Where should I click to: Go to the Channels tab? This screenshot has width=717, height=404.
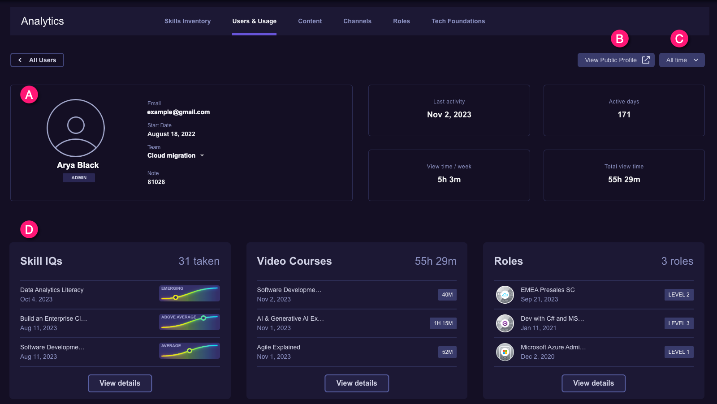(x=357, y=21)
